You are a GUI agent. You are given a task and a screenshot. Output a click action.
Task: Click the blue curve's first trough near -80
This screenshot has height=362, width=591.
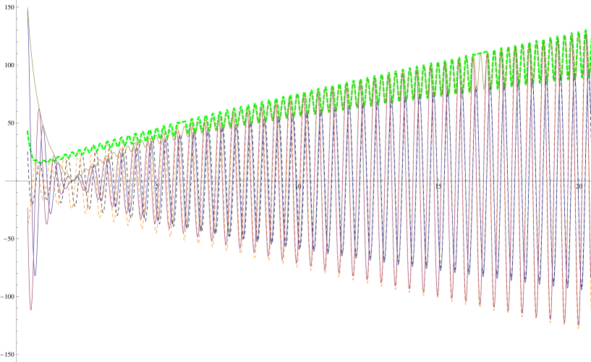tap(35, 275)
